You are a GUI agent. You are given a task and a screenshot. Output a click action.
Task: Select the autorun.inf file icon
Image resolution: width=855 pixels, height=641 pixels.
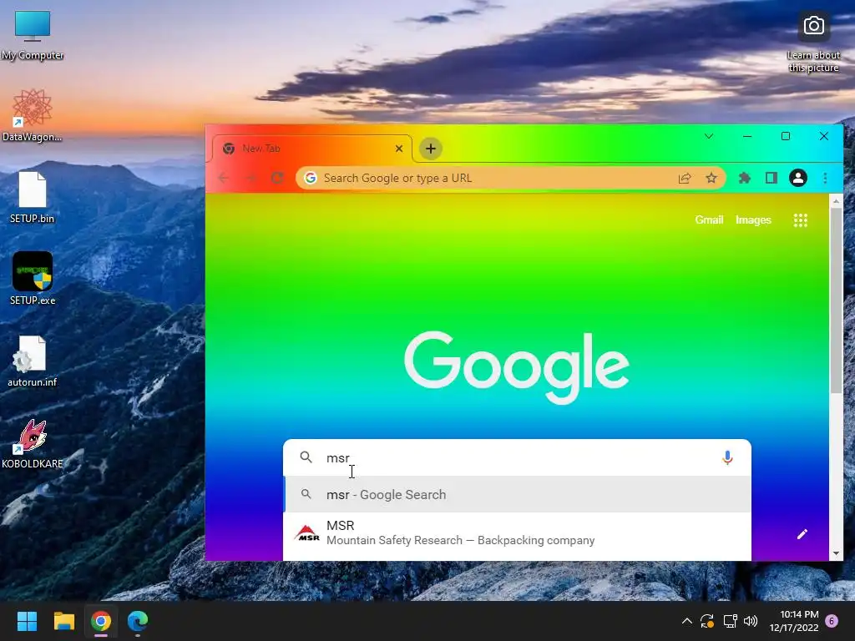point(33,361)
